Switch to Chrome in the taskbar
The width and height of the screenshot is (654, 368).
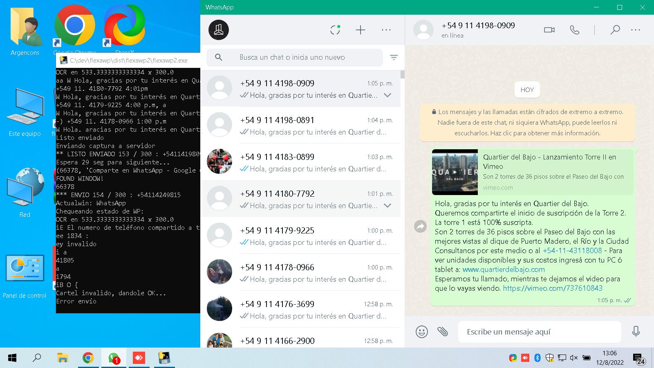[88, 358]
